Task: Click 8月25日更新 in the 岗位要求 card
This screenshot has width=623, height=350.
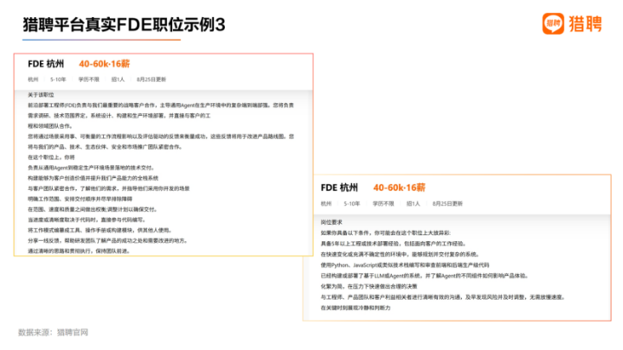Action: click(447, 204)
